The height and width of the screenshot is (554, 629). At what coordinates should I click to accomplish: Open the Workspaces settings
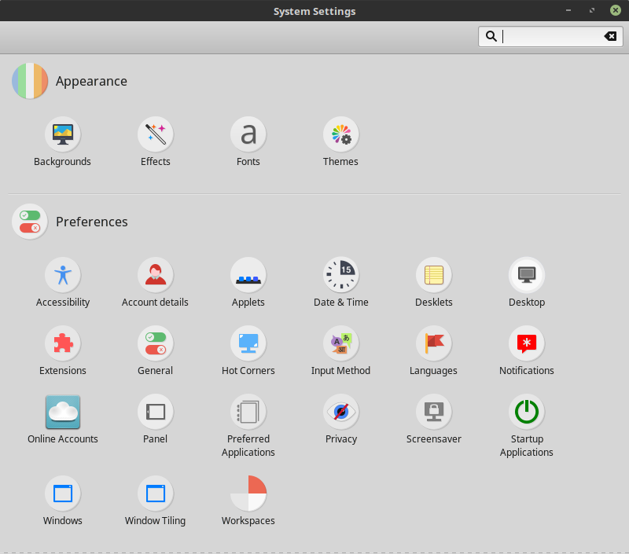click(248, 494)
